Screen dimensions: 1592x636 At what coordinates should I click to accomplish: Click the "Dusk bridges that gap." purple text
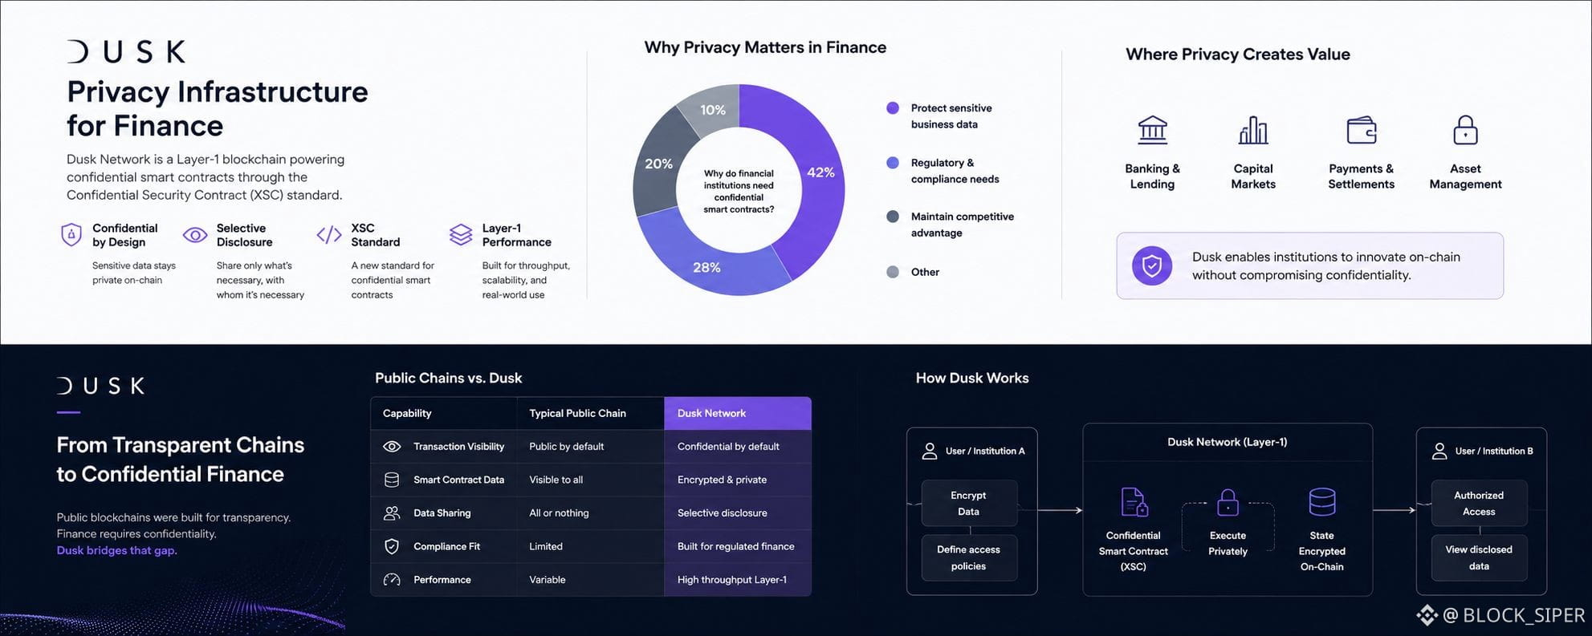coord(117,551)
